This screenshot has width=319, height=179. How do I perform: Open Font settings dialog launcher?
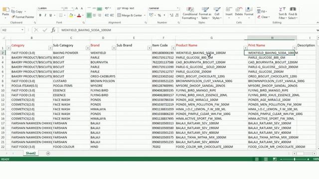(83, 22)
